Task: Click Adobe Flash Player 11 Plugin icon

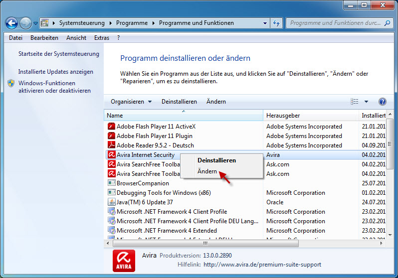Action: coord(111,136)
